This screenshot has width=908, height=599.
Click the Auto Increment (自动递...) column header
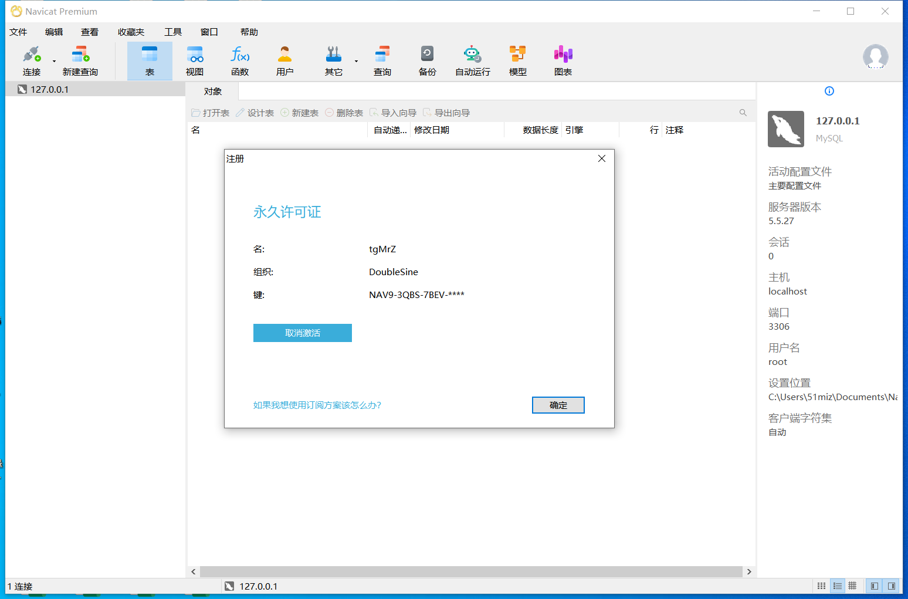point(389,130)
